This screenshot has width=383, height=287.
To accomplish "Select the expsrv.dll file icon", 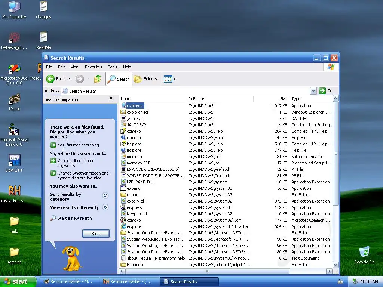I will coord(123,201).
